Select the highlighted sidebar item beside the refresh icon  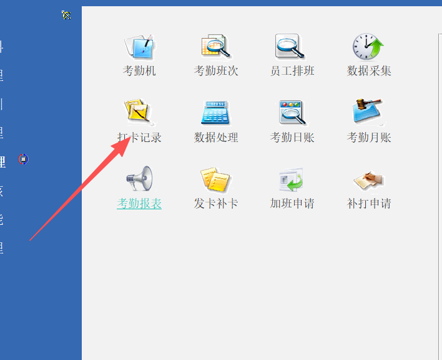3,162
